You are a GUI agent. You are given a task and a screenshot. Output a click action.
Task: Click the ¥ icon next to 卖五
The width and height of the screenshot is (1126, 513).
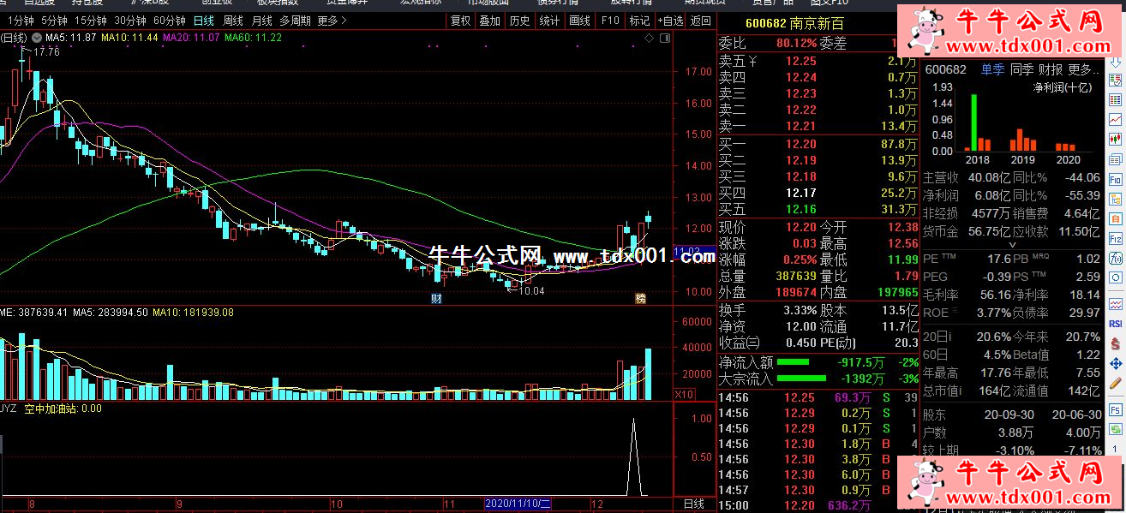753,61
